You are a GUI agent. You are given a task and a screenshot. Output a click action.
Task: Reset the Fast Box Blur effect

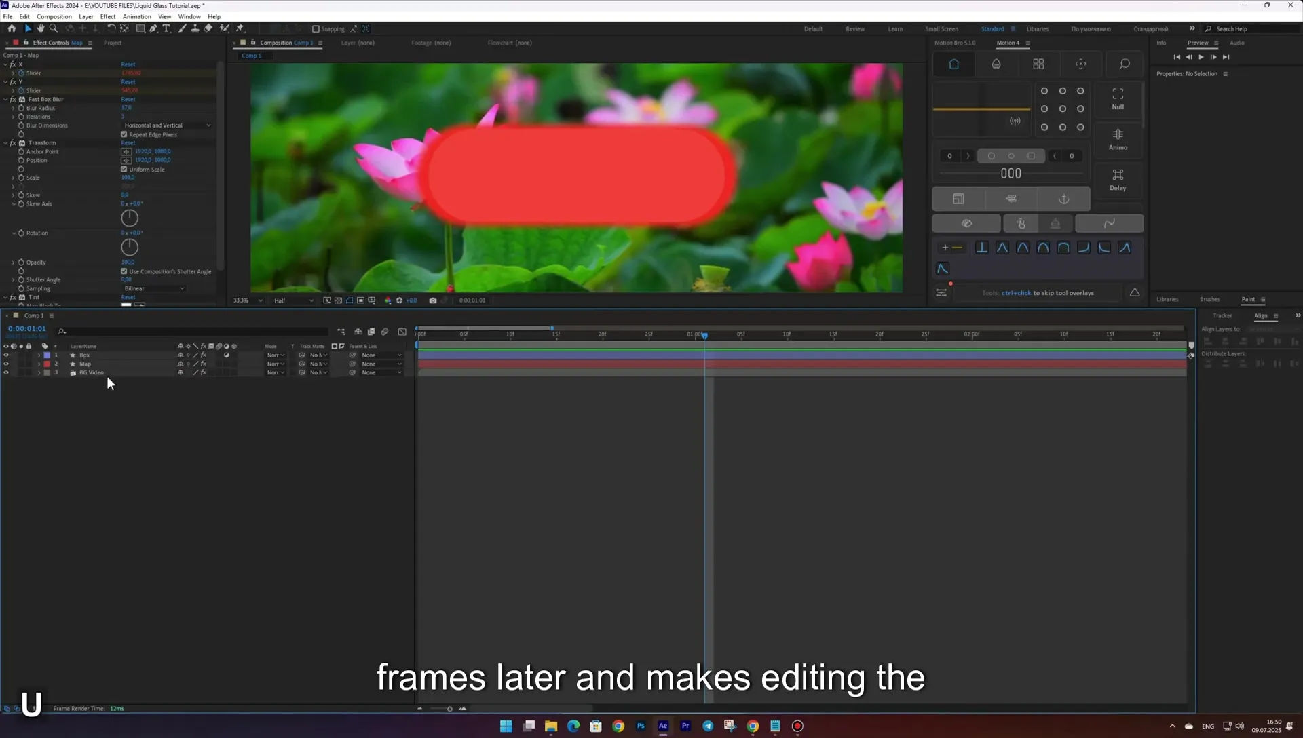tap(128, 99)
